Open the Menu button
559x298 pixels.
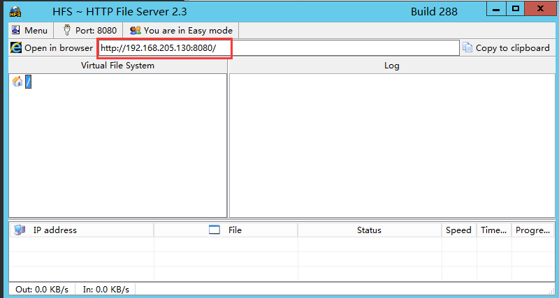(x=31, y=31)
